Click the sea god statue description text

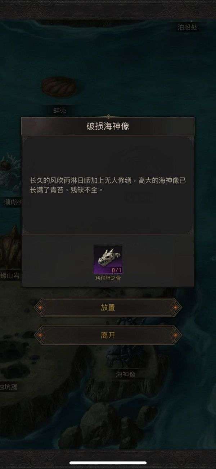[x=108, y=185]
